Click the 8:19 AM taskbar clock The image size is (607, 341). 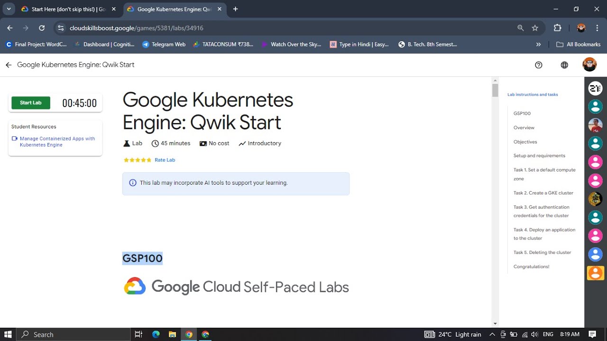570,334
